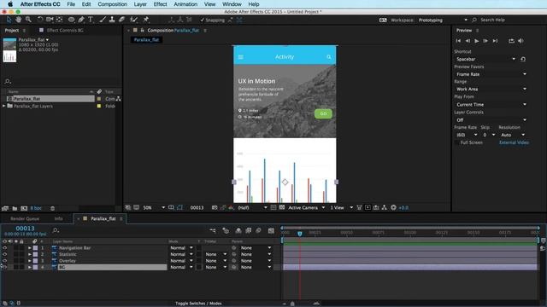Enable Full Screen checkbox in Preview
Screen dimensions: 547x307
(x=456, y=142)
